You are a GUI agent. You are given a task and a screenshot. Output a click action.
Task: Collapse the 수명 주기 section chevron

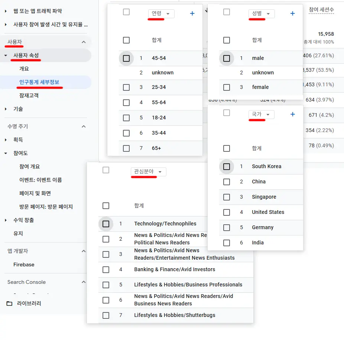tap(84, 126)
